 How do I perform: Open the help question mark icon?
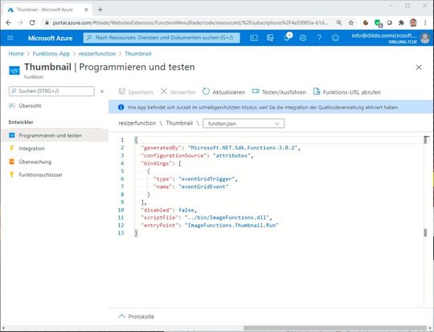(x=319, y=38)
